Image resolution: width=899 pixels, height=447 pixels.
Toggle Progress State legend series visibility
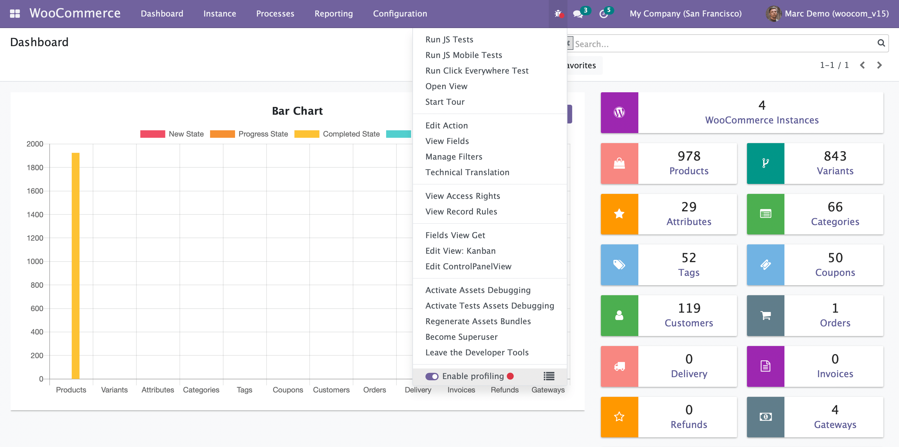222,134
